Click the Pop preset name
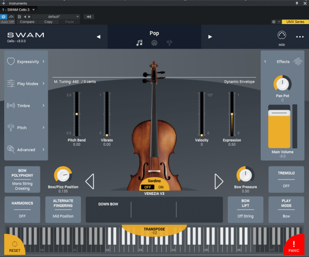309x257 pixels. tap(154, 33)
